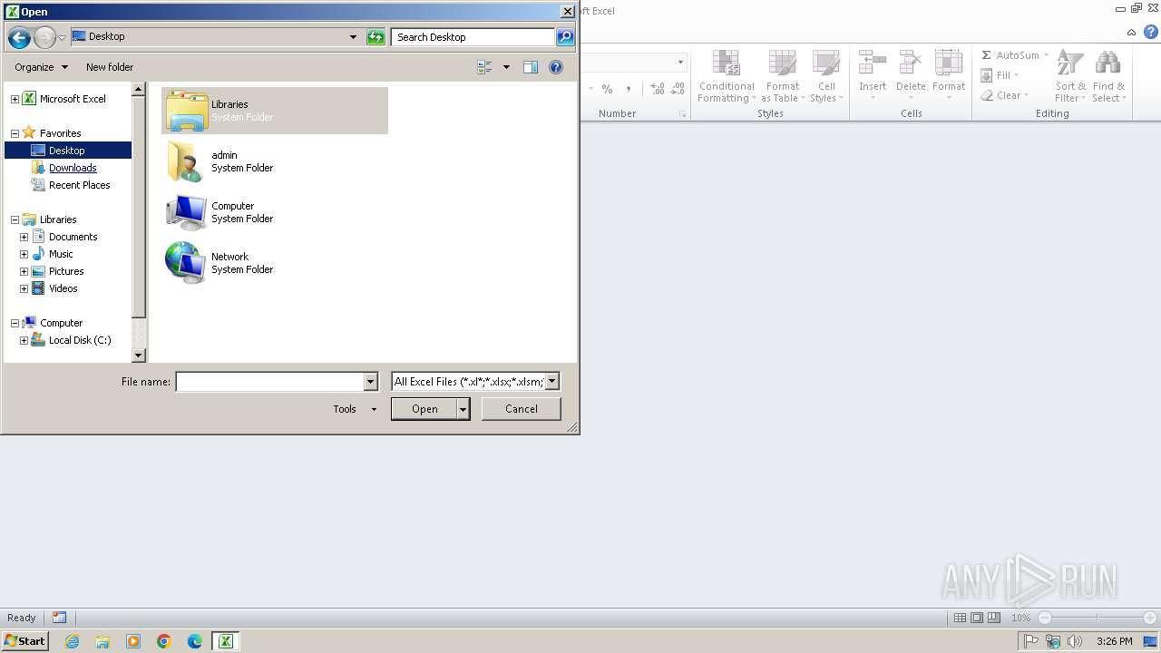The height and width of the screenshot is (653, 1161).
Task: Open the Tools menu
Action: tap(355, 409)
